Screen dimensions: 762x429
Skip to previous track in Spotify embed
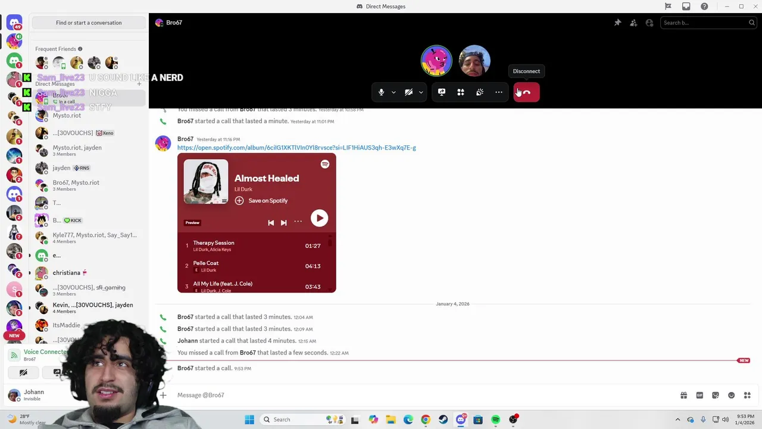(271, 222)
